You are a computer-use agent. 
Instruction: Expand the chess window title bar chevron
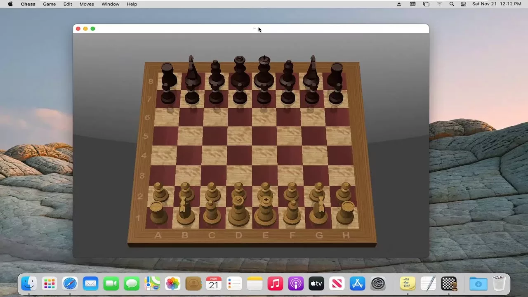pyautogui.click(x=254, y=28)
